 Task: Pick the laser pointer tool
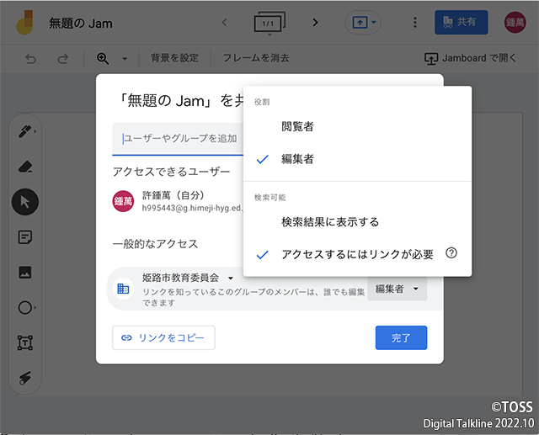coord(24,379)
